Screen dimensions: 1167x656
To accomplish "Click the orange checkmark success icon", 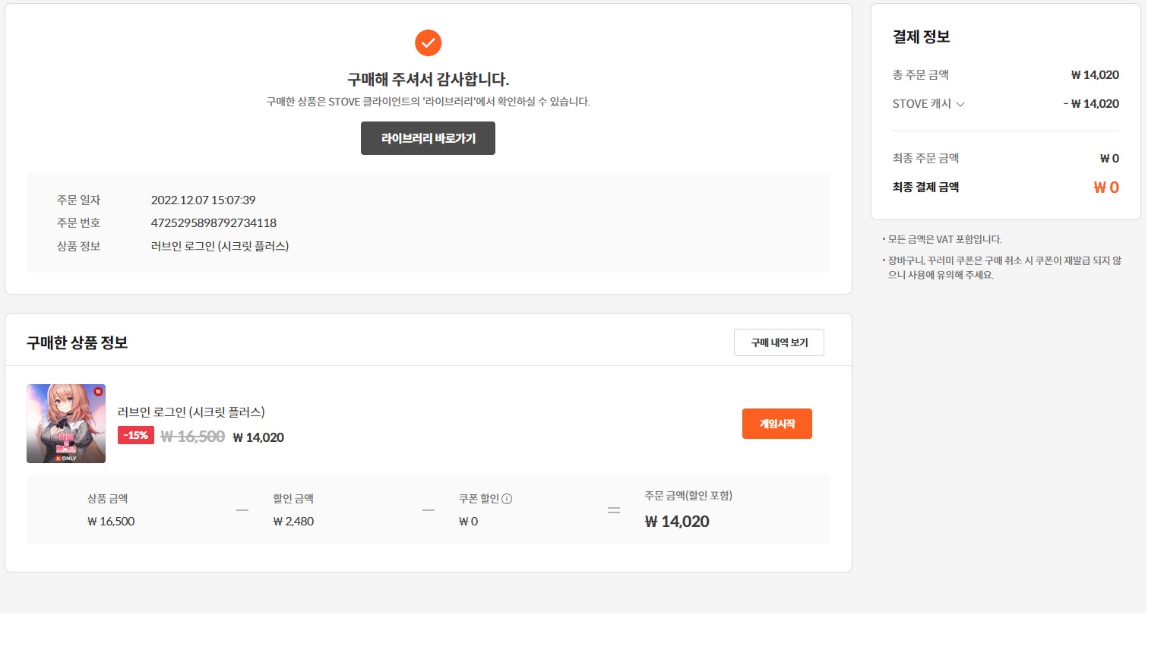I will click(x=428, y=43).
